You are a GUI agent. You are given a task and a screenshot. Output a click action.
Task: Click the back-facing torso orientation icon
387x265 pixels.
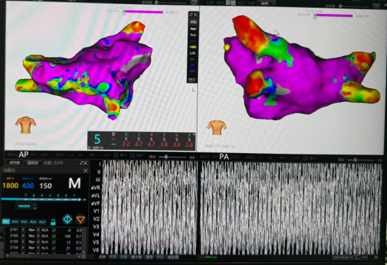[x=217, y=127]
